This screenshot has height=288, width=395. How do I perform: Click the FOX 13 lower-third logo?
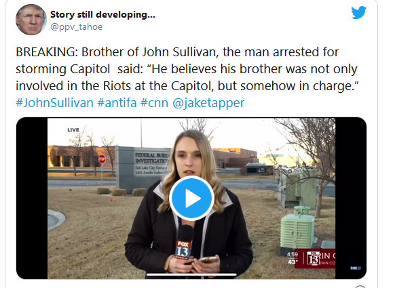tap(314, 258)
